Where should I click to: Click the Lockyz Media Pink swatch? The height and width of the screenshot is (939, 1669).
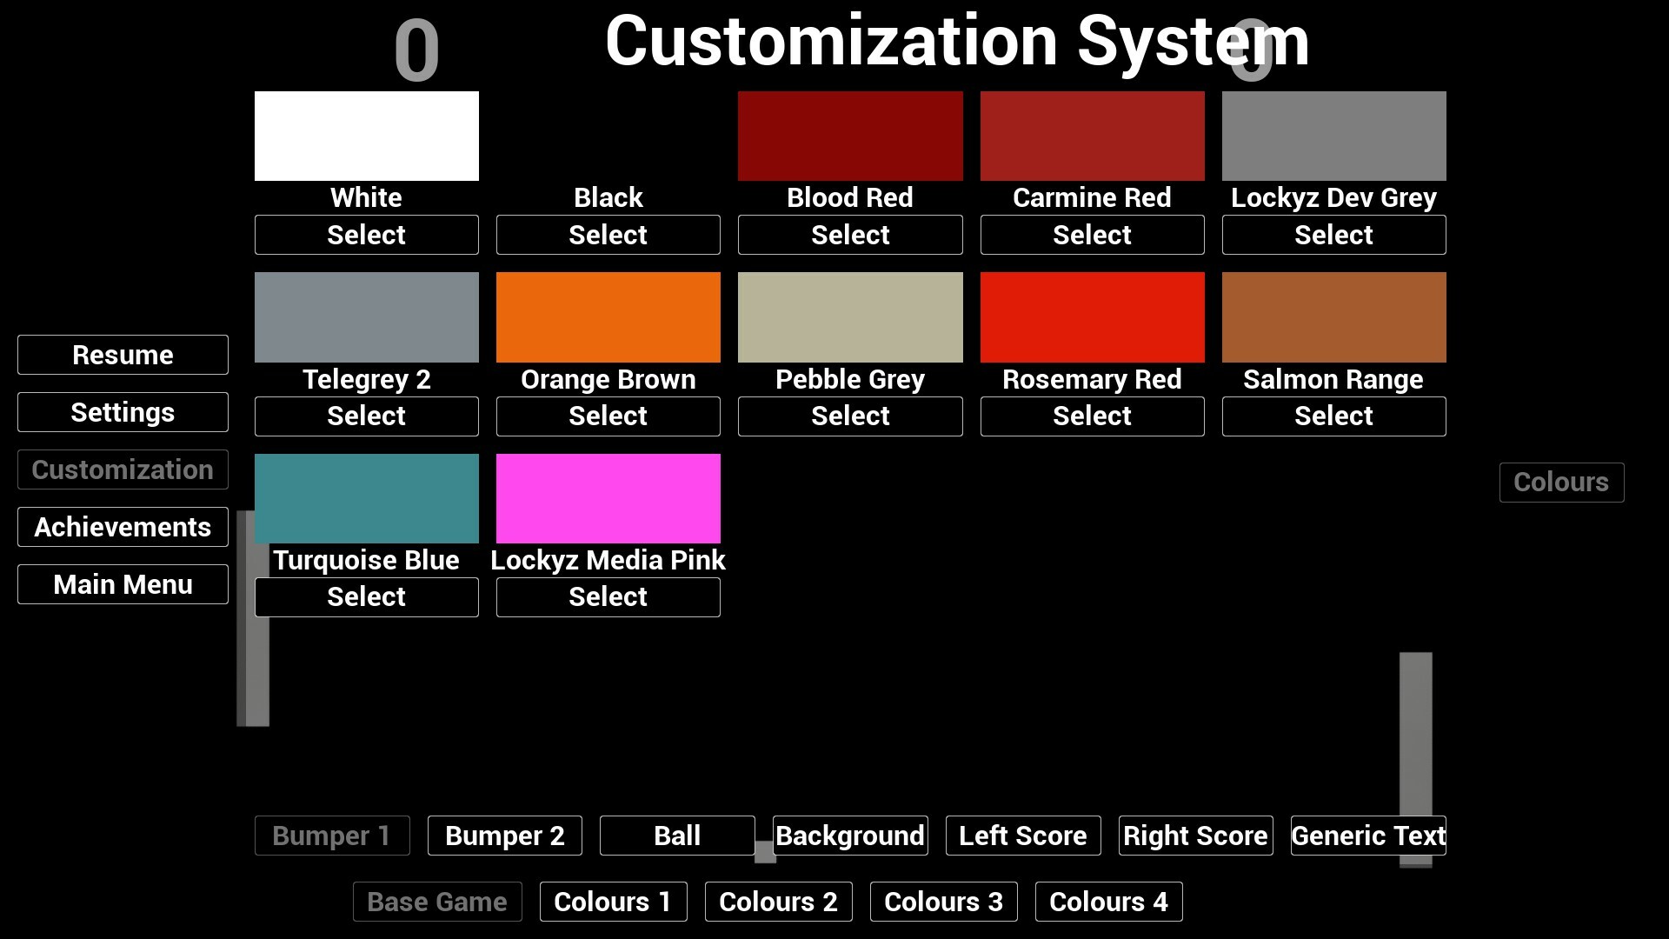click(608, 498)
